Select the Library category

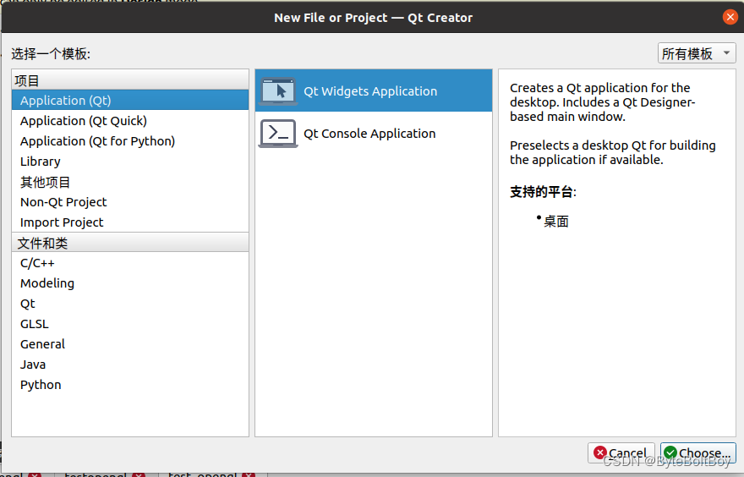[130, 162]
